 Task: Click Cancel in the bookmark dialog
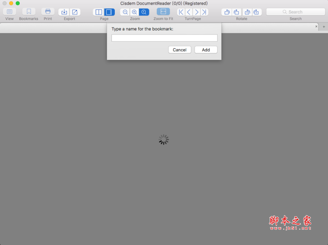click(x=180, y=50)
